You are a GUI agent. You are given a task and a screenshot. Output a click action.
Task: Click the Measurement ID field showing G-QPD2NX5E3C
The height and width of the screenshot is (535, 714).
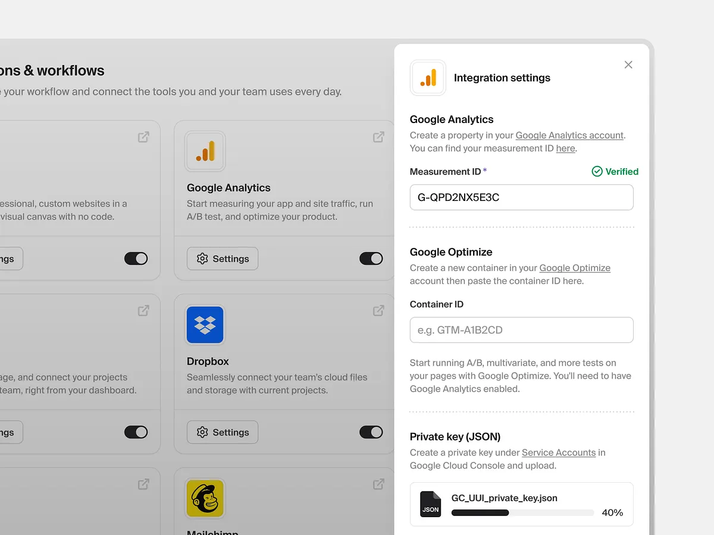[521, 197]
